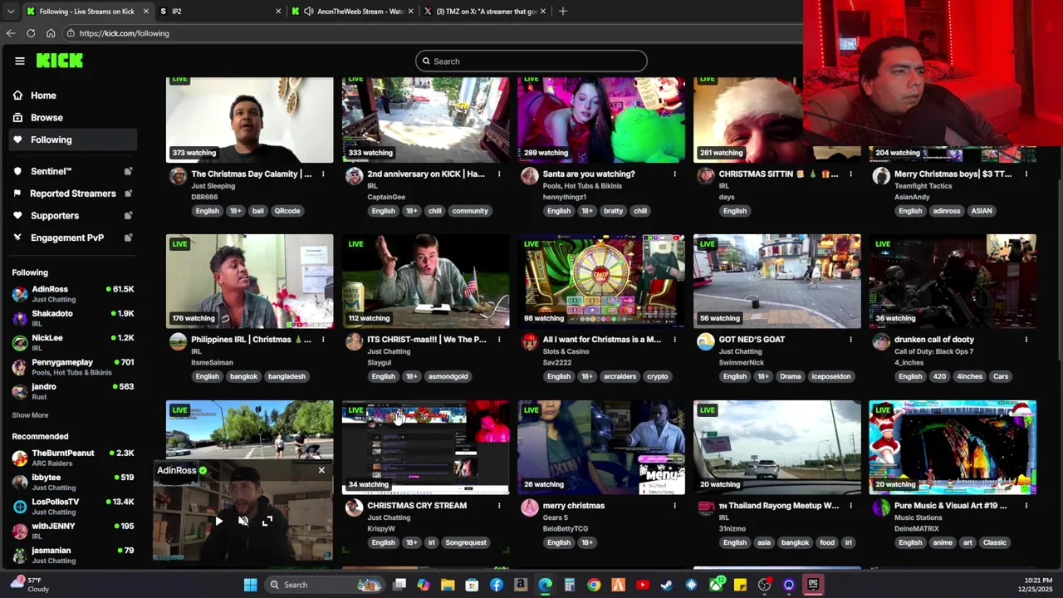Image resolution: width=1063 pixels, height=598 pixels.
Task: Open options menu for The Christmas Day Calamity stream
Action: [323, 174]
